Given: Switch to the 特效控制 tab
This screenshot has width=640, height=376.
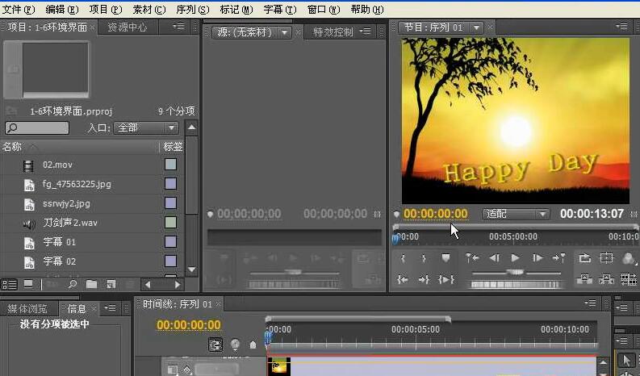Looking at the screenshot, I should (333, 32).
